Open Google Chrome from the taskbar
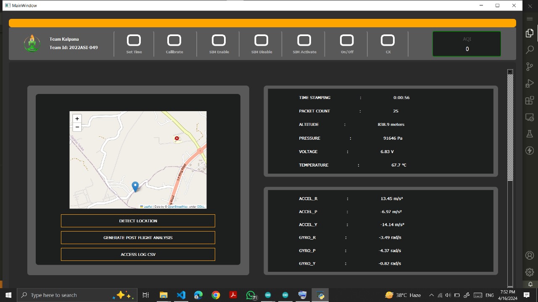Image resolution: width=538 pixels, height=302 pixels. pos(216,295)
